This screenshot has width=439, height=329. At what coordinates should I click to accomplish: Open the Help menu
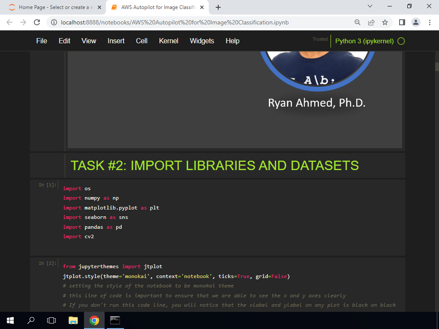tap(232, 41)
